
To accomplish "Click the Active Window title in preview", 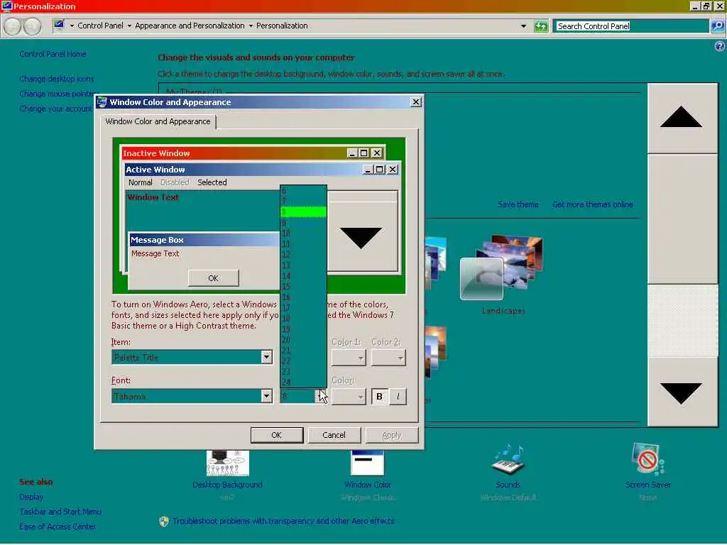I will click(155, 170).
